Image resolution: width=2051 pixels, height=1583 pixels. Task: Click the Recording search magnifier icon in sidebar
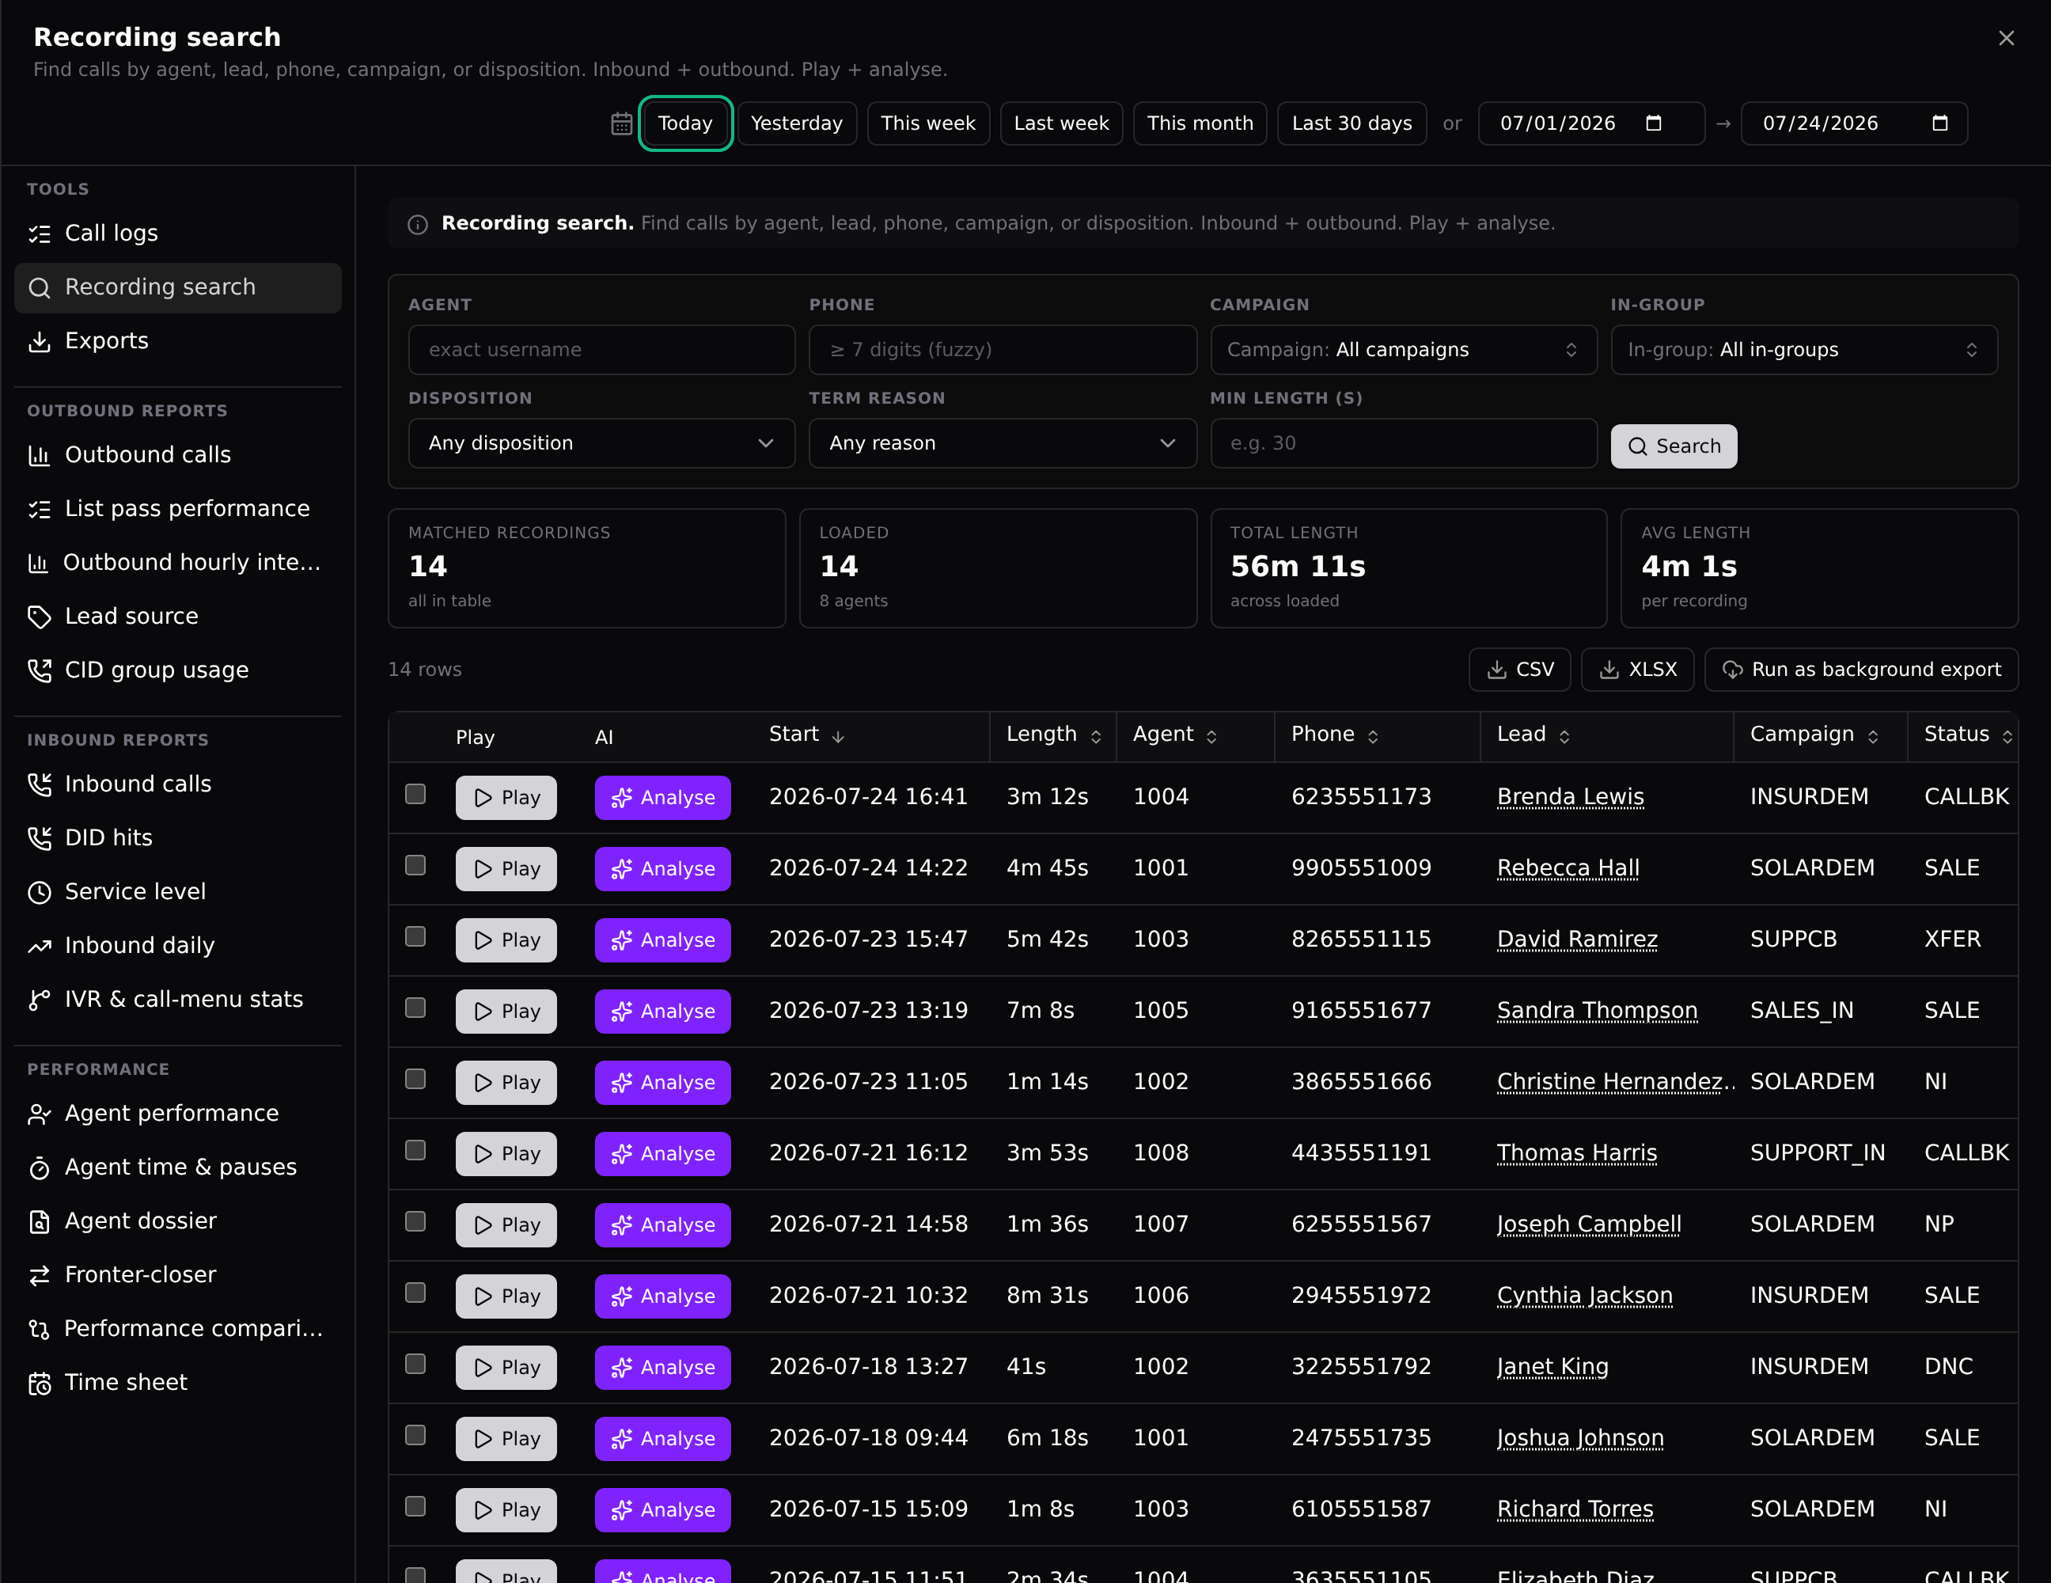tap(40, 287)
